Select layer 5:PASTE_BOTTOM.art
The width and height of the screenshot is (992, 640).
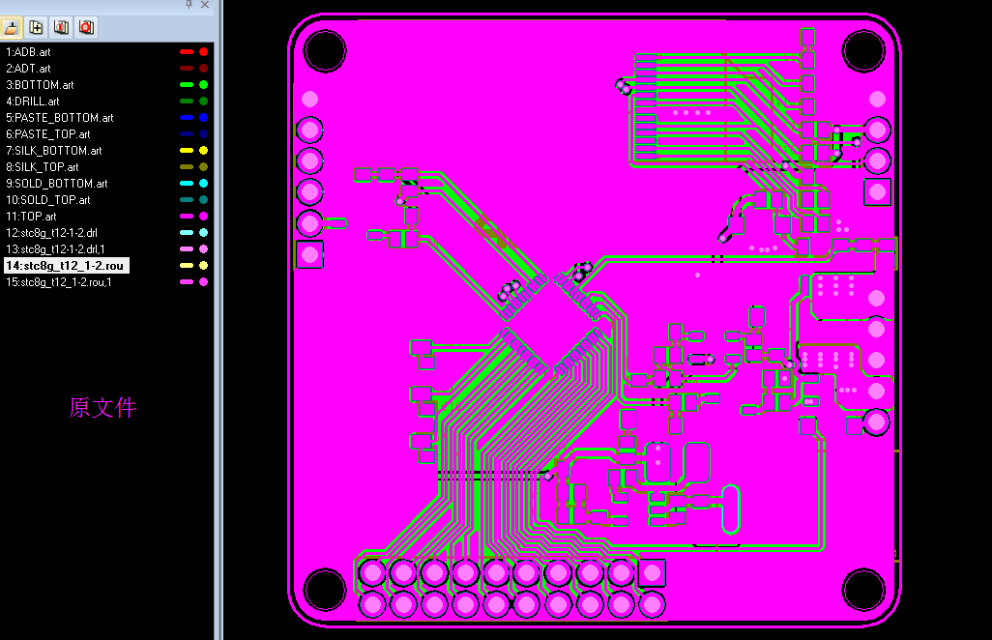[x=60, y=118]
